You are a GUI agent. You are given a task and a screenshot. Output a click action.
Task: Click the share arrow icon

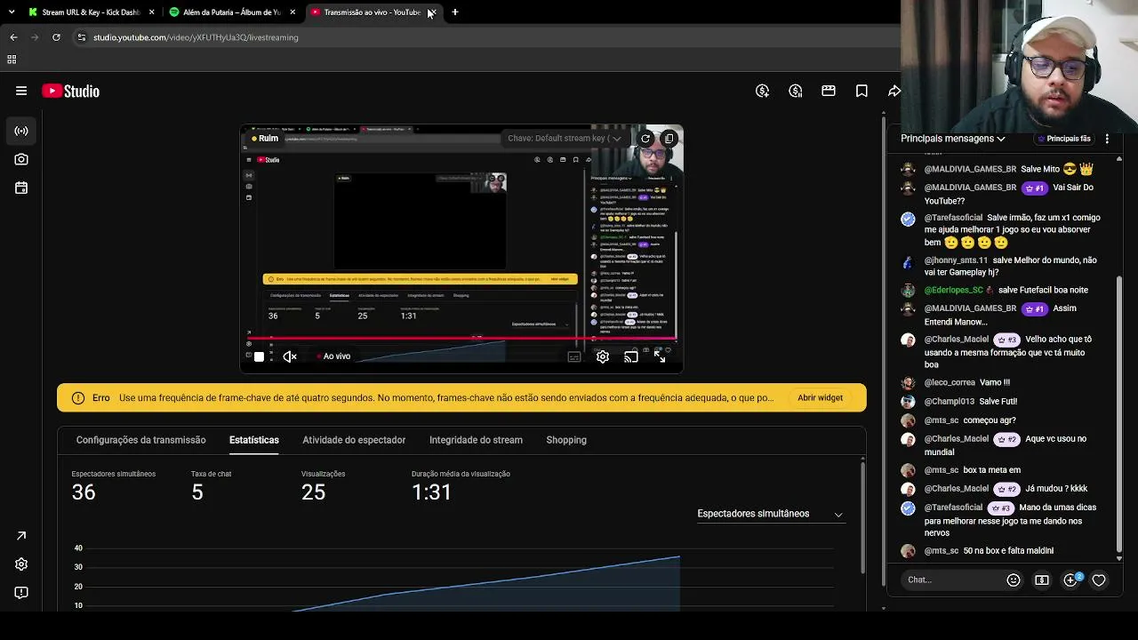pyautogui.click(x=894, y=91)
